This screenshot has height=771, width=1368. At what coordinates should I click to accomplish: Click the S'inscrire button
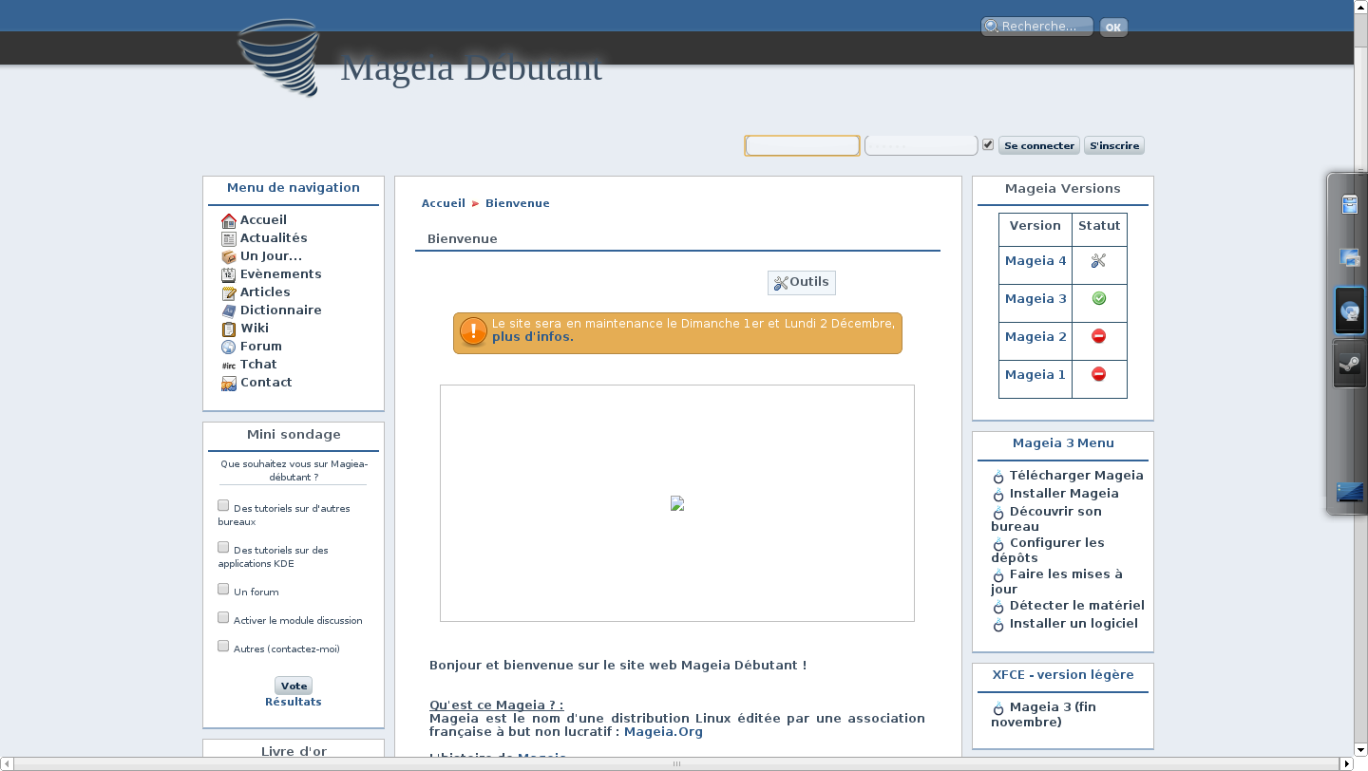pyautogui.click(x=1114, y=145)
